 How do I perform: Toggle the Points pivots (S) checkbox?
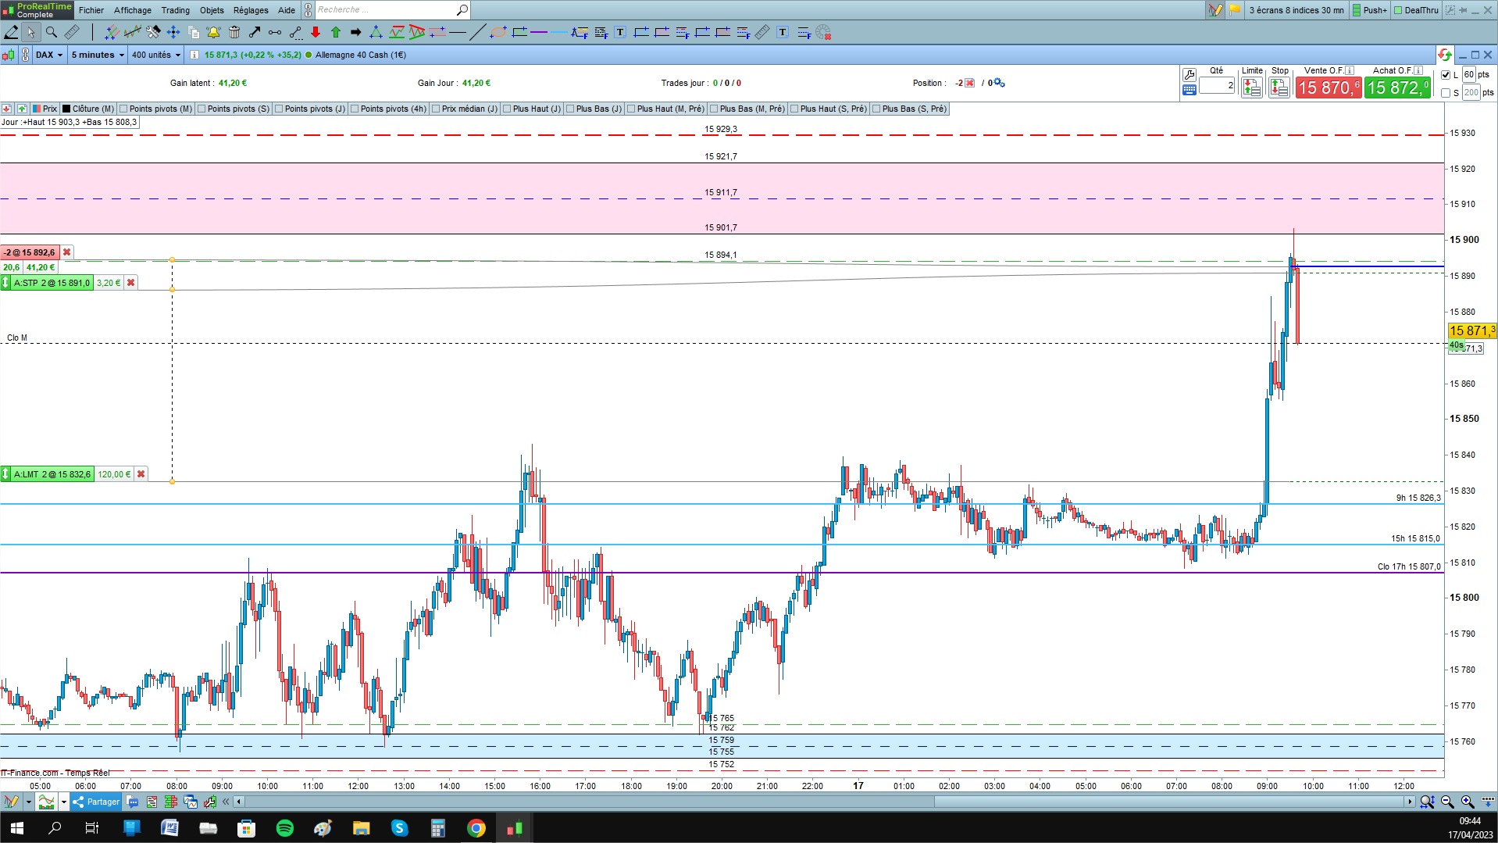pos(202,109)
